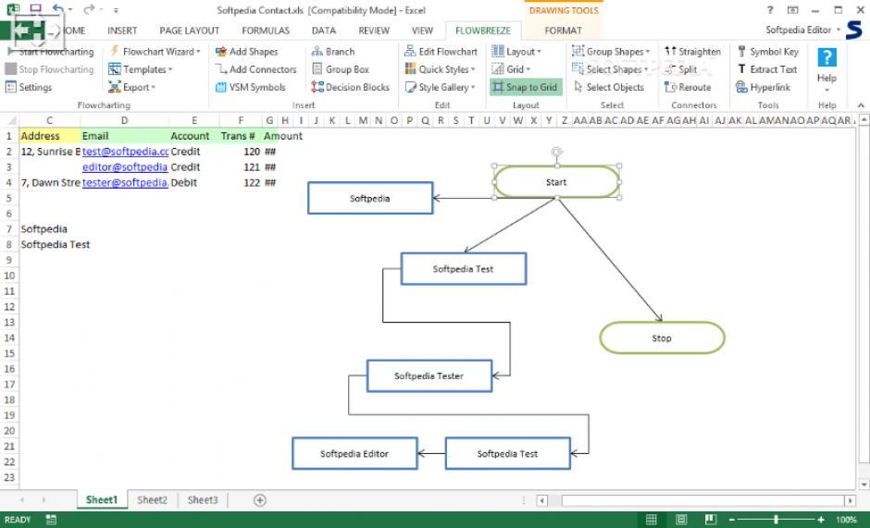Open VSM Symbols
The width and height of the screenshot is (870, 528).
[x=250, y=87]
